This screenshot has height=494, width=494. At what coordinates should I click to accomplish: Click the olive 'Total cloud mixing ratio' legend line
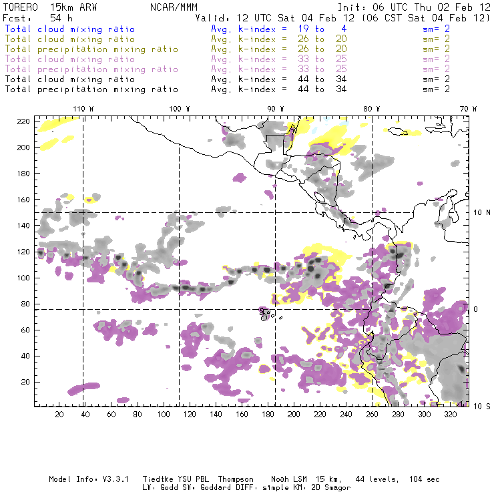[x=70, y=39]
